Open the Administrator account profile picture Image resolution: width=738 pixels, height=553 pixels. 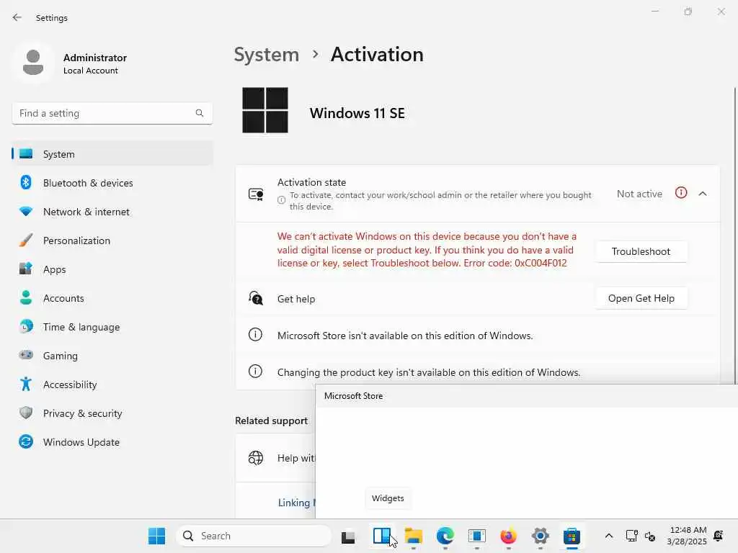coord(33,63)
